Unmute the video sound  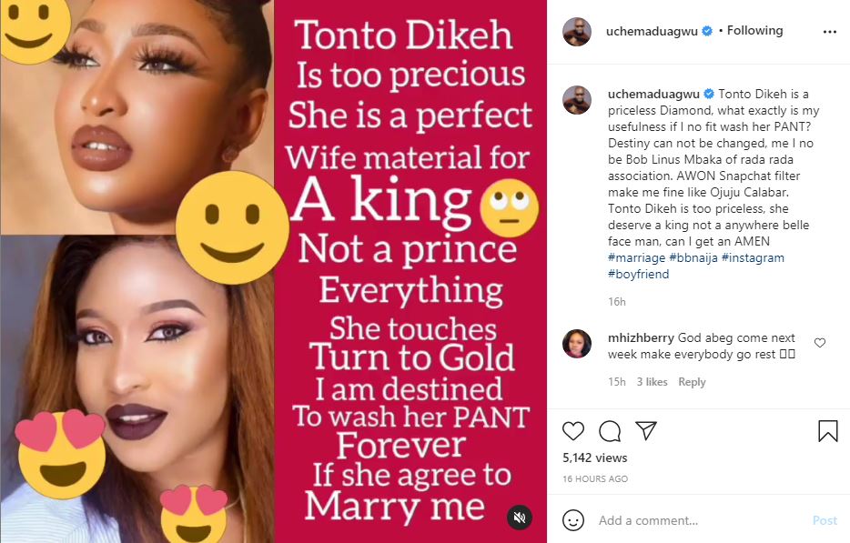pos(520,518)
